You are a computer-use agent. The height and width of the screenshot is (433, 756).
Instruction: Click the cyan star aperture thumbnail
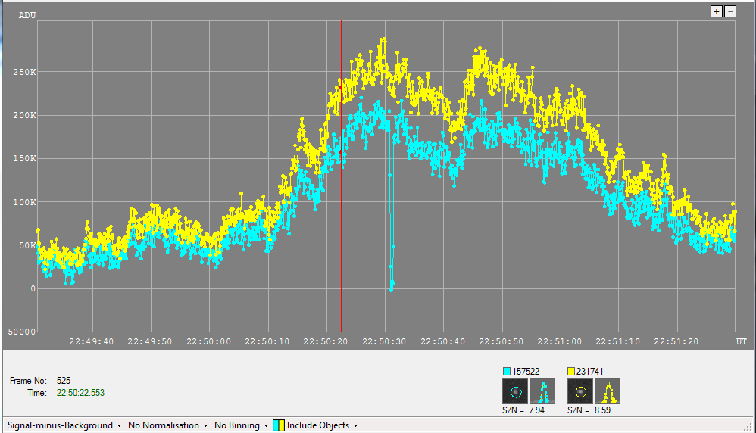pos(515,391)
